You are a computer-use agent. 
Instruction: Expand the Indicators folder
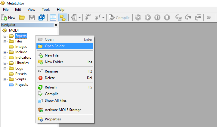point(5,58)
